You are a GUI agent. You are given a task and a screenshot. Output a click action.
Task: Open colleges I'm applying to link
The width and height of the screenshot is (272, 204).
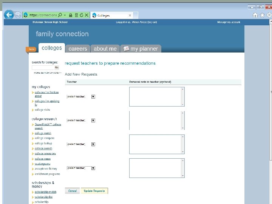pyautogui.click(x=47, y=103)
